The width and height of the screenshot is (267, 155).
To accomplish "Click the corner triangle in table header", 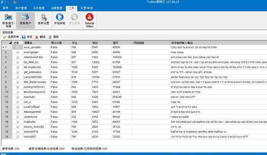I will coord(10,43).
